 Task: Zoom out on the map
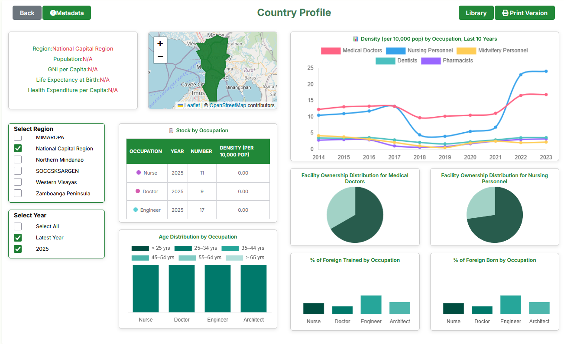pos(160,57)
